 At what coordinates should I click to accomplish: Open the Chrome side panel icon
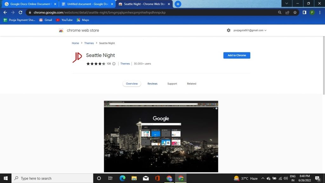[x=304, y=12]
